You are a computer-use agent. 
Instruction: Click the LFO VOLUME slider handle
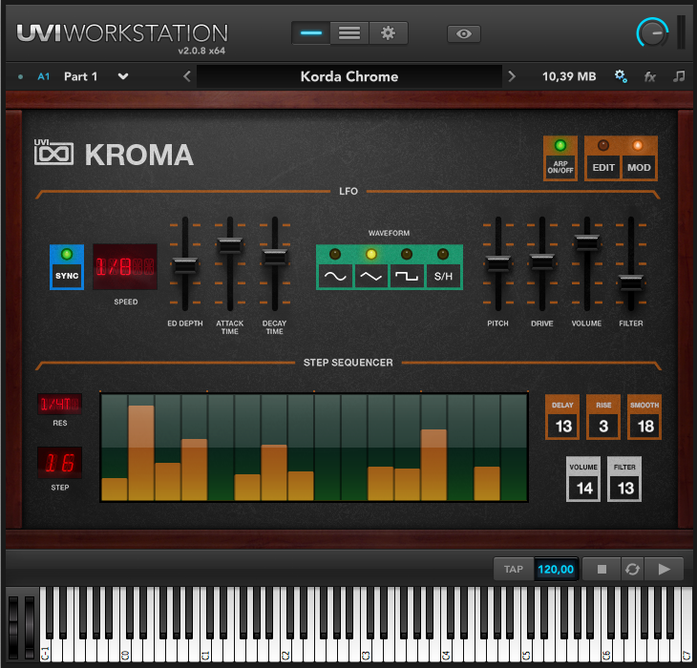coord(587,242)
